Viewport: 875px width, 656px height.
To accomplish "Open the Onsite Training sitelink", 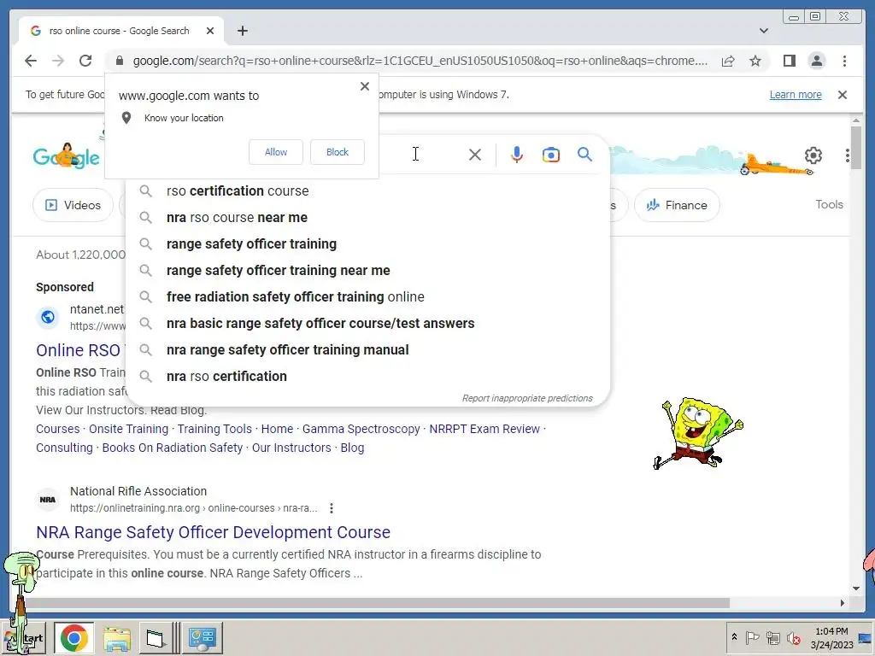I will [128, 429].
